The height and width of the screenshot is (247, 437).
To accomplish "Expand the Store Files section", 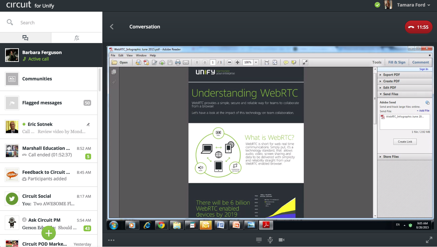I will point(404,157).
